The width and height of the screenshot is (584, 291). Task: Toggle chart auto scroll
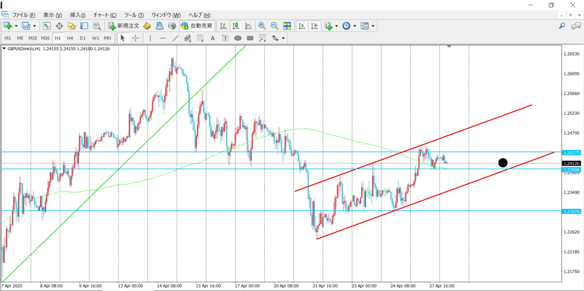pos(302,26)
